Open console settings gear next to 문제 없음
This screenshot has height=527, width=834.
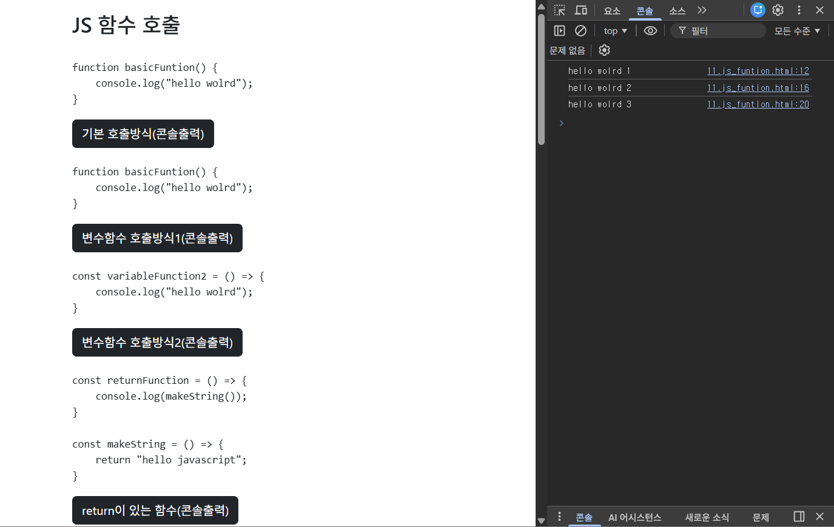coord(604,50)
